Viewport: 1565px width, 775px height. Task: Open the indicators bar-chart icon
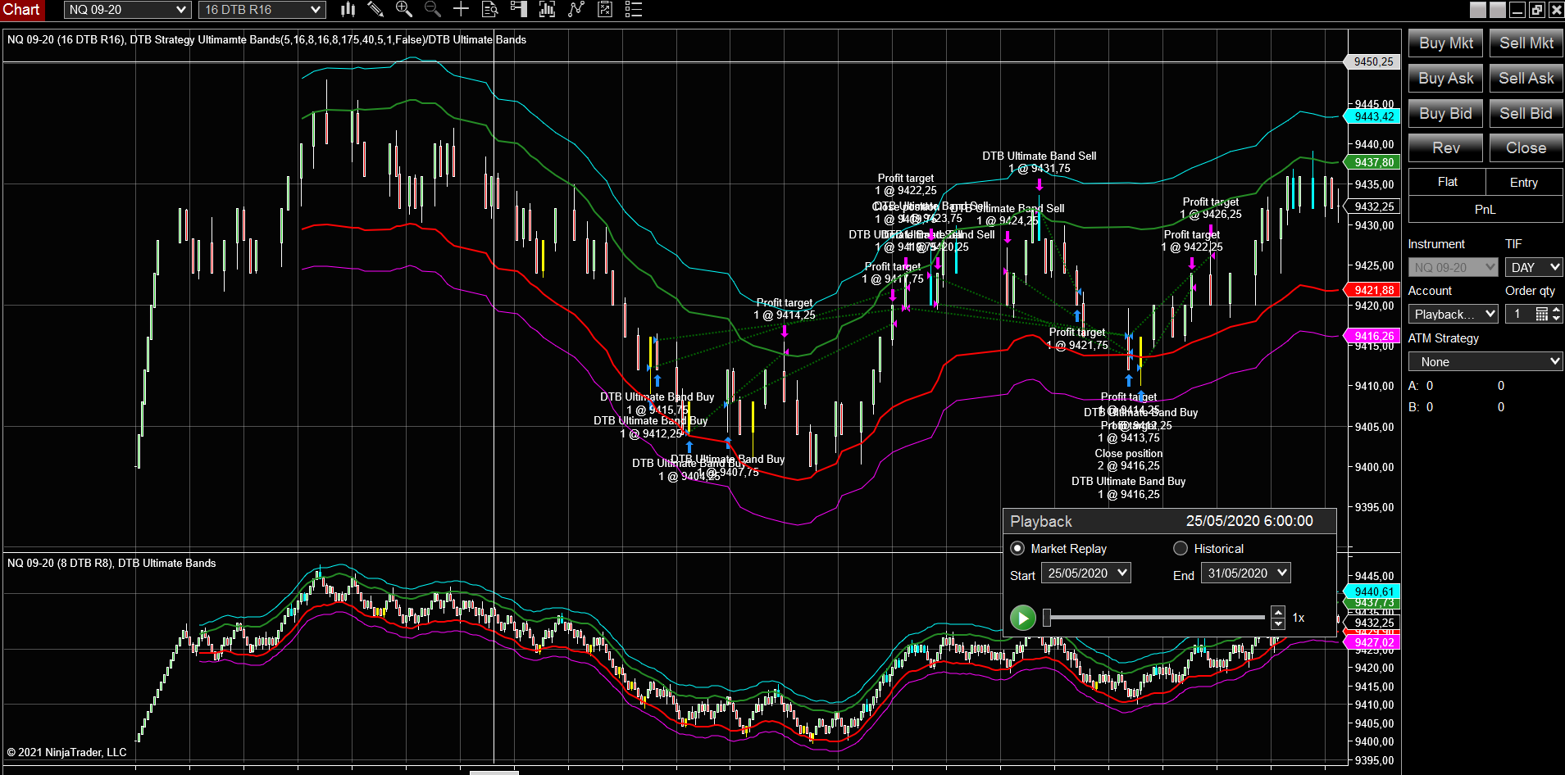pyautogui.click(x=548, y=9)
